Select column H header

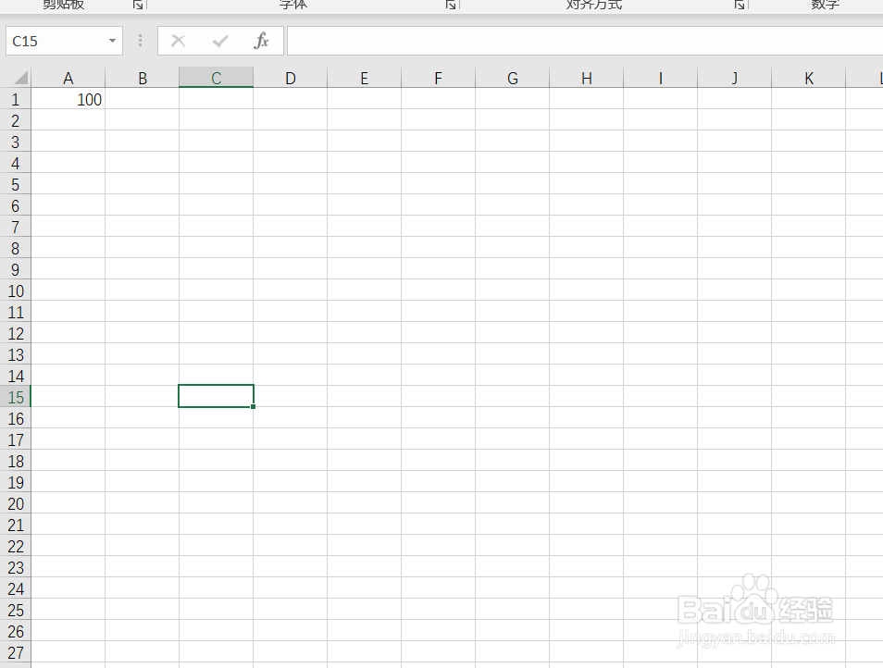(586, 78)
